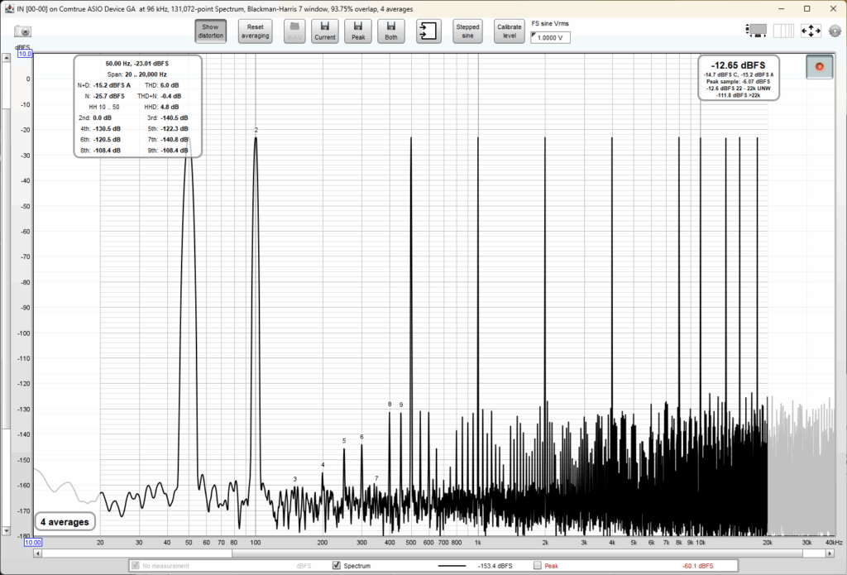The width and height of the screenshot is (847, 575).
Task: Click Reset averaging
Action: pos(255,31)
